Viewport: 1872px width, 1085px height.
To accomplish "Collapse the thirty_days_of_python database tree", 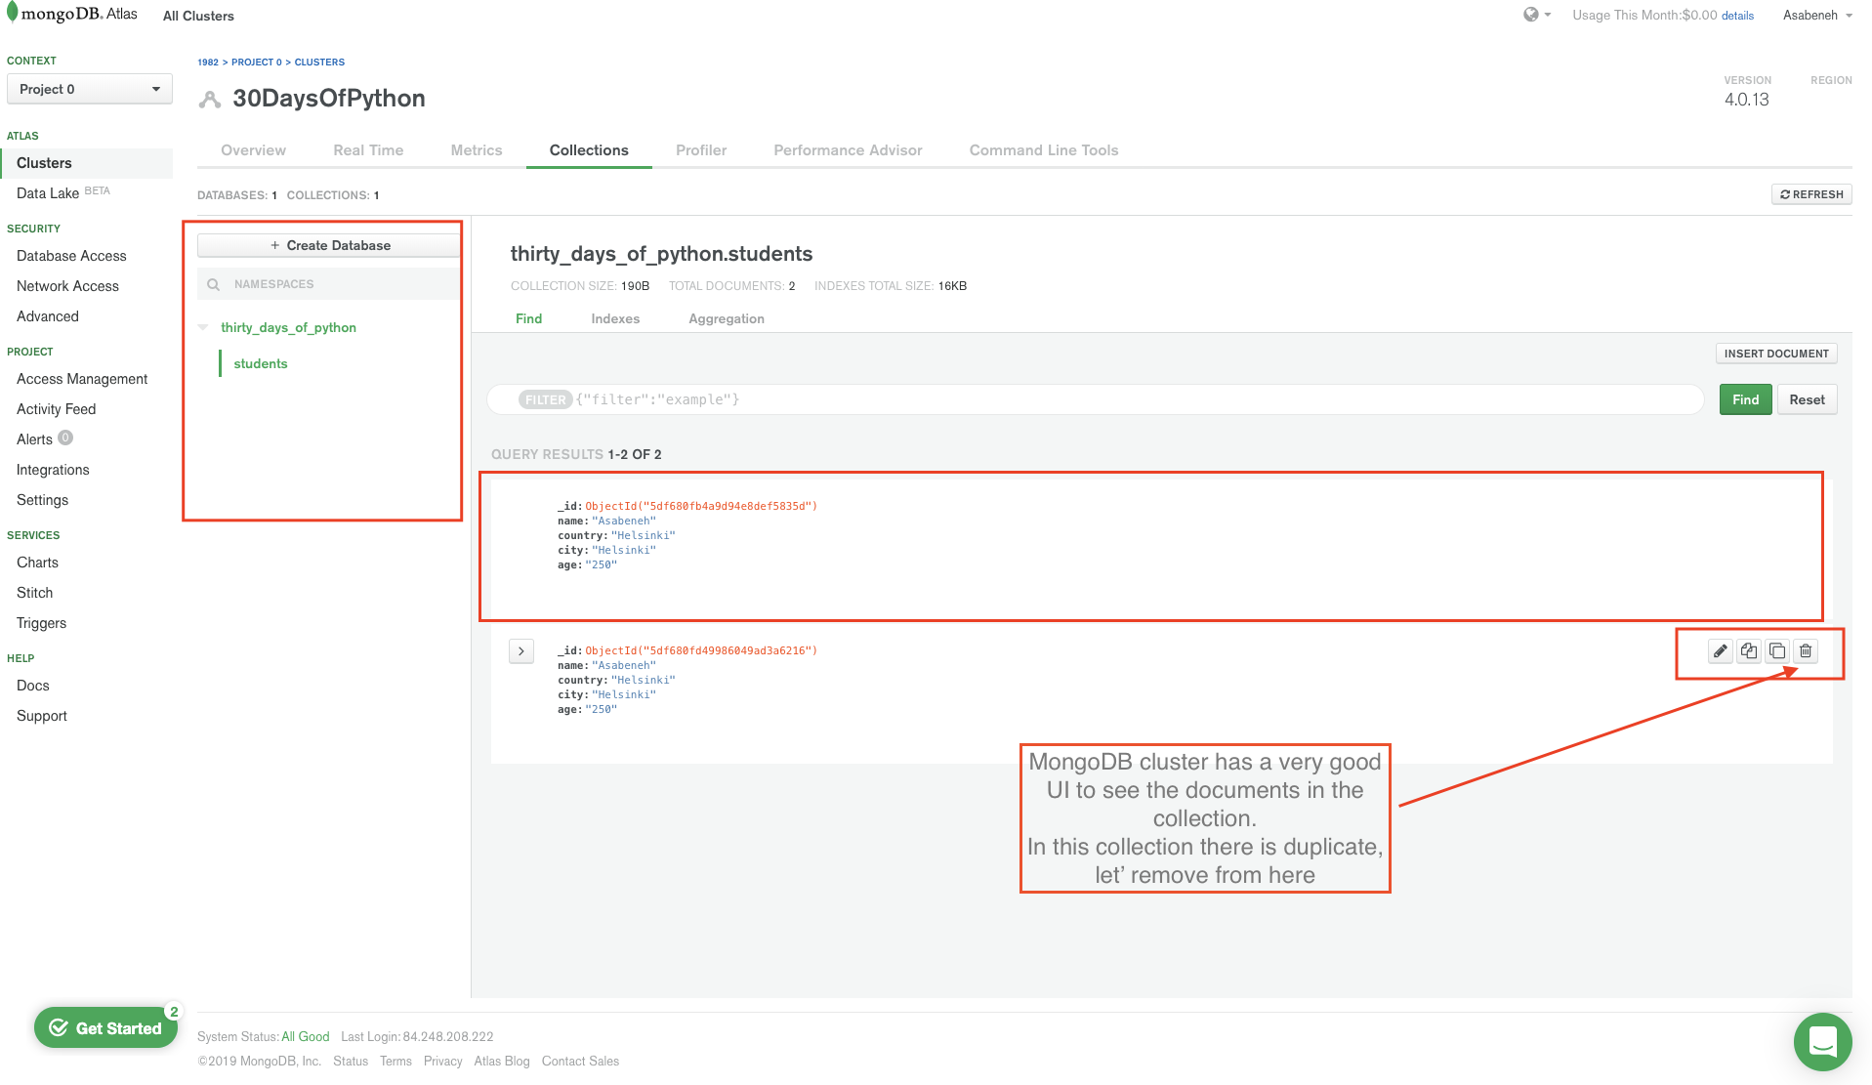I will point(203,328).
